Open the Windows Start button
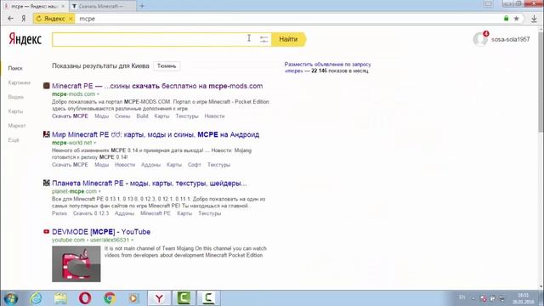This screenshot has width=544, height=306. click(x=11, y=298)
